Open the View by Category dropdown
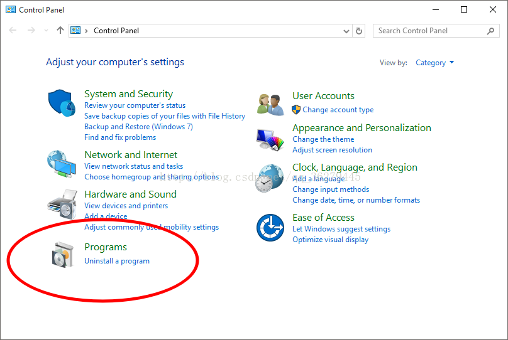Screen dimensions: 508x340 (x=434, y=63)
